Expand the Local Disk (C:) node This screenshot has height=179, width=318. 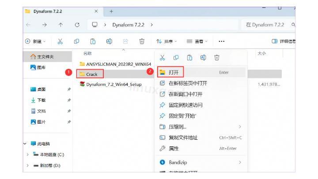tap(27, 154)
